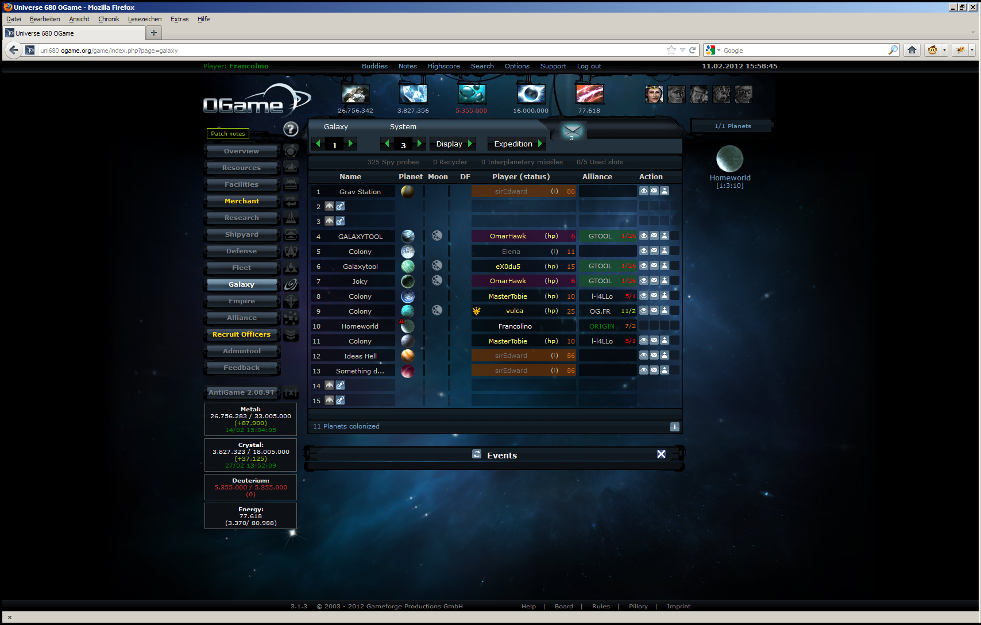Open Firefox search engine dropdown
This screenshot has height=625, width=981.
click(713, 51)
